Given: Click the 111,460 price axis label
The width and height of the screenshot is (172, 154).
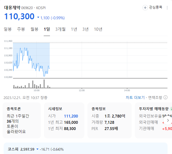Looking at the screenshot, I should (x=8, y=41).
